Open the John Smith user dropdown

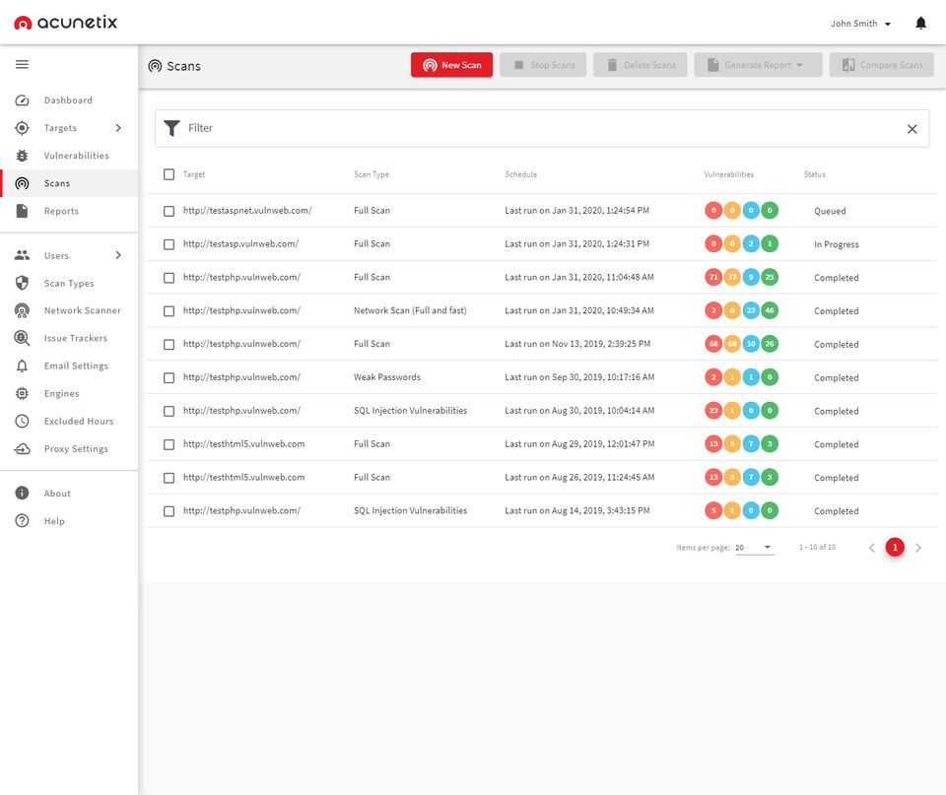[860, 24]
